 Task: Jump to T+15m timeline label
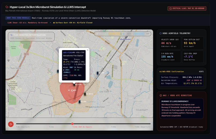pos(51,127)
